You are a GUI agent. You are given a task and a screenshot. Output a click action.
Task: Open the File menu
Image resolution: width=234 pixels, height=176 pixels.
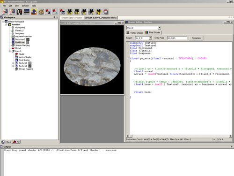point(4,6)
